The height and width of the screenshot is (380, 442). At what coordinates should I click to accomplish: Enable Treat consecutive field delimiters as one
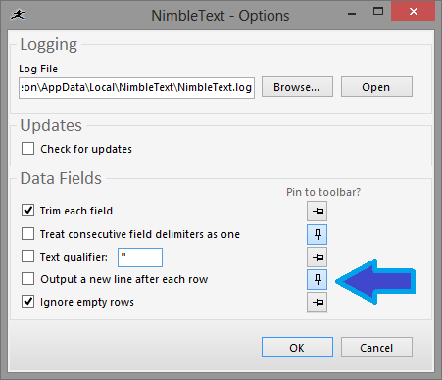click(27, 234)
